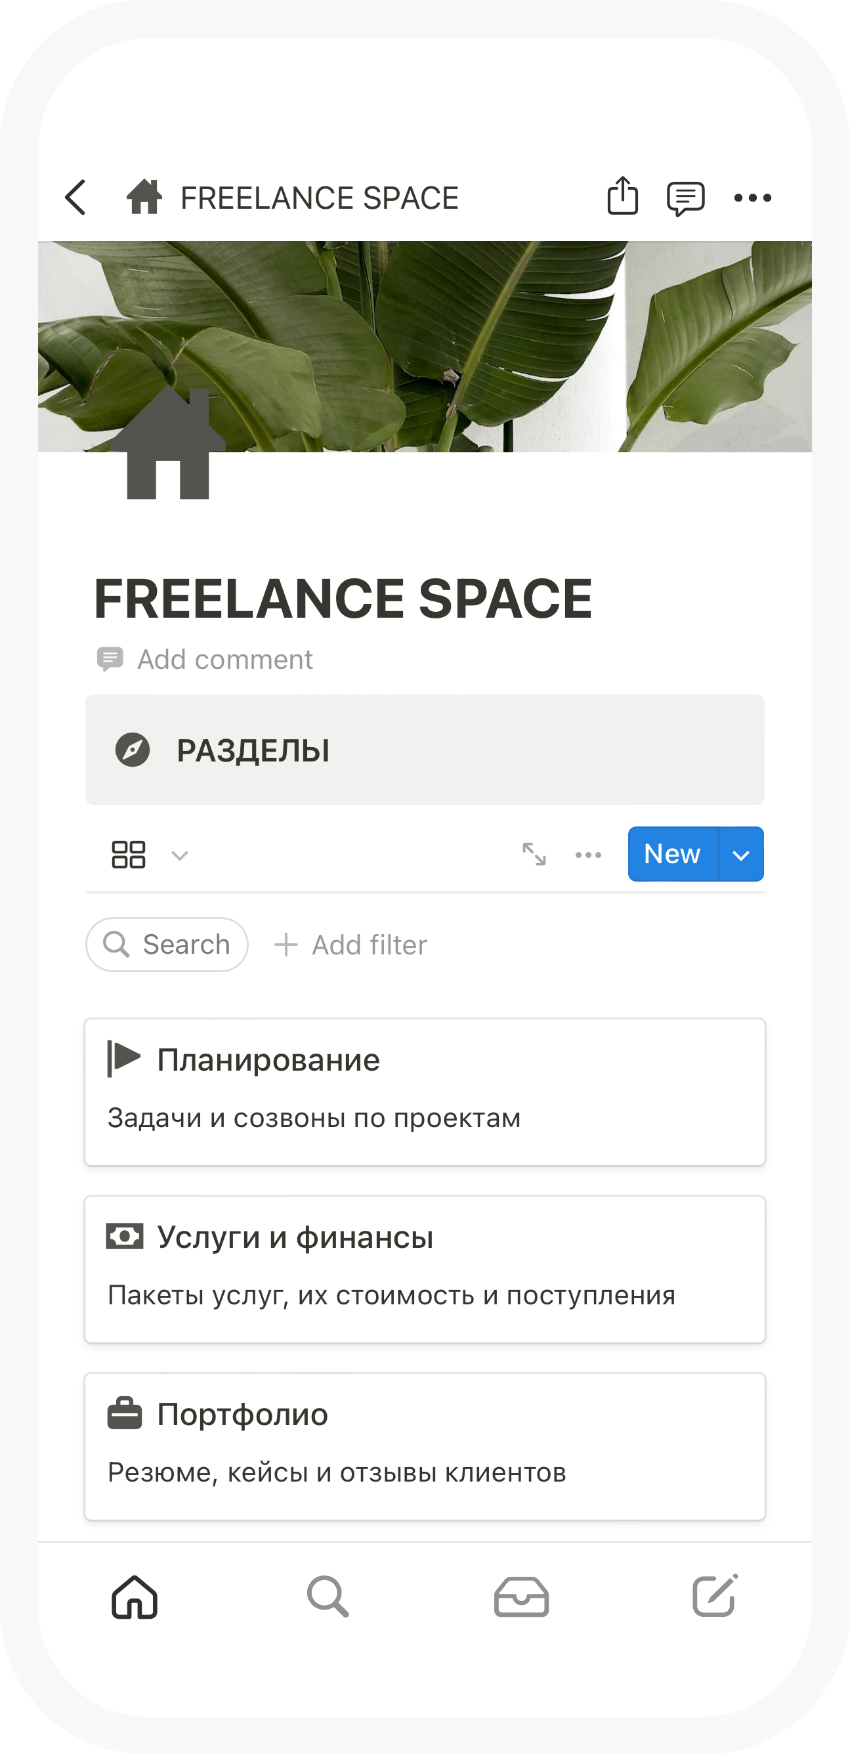Click Add filter

click(x=351, y=945)
